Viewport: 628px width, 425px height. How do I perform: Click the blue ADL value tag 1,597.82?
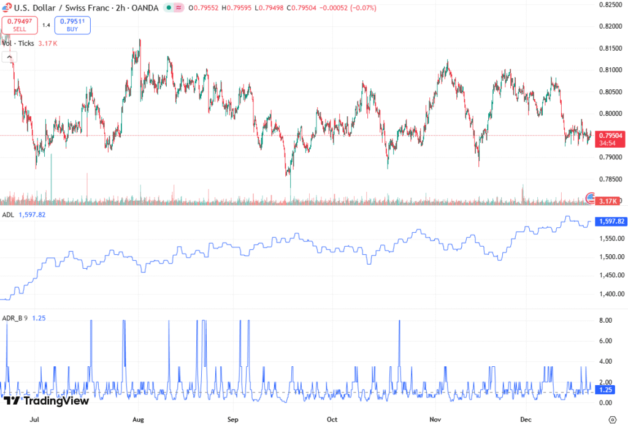[611, 221]
